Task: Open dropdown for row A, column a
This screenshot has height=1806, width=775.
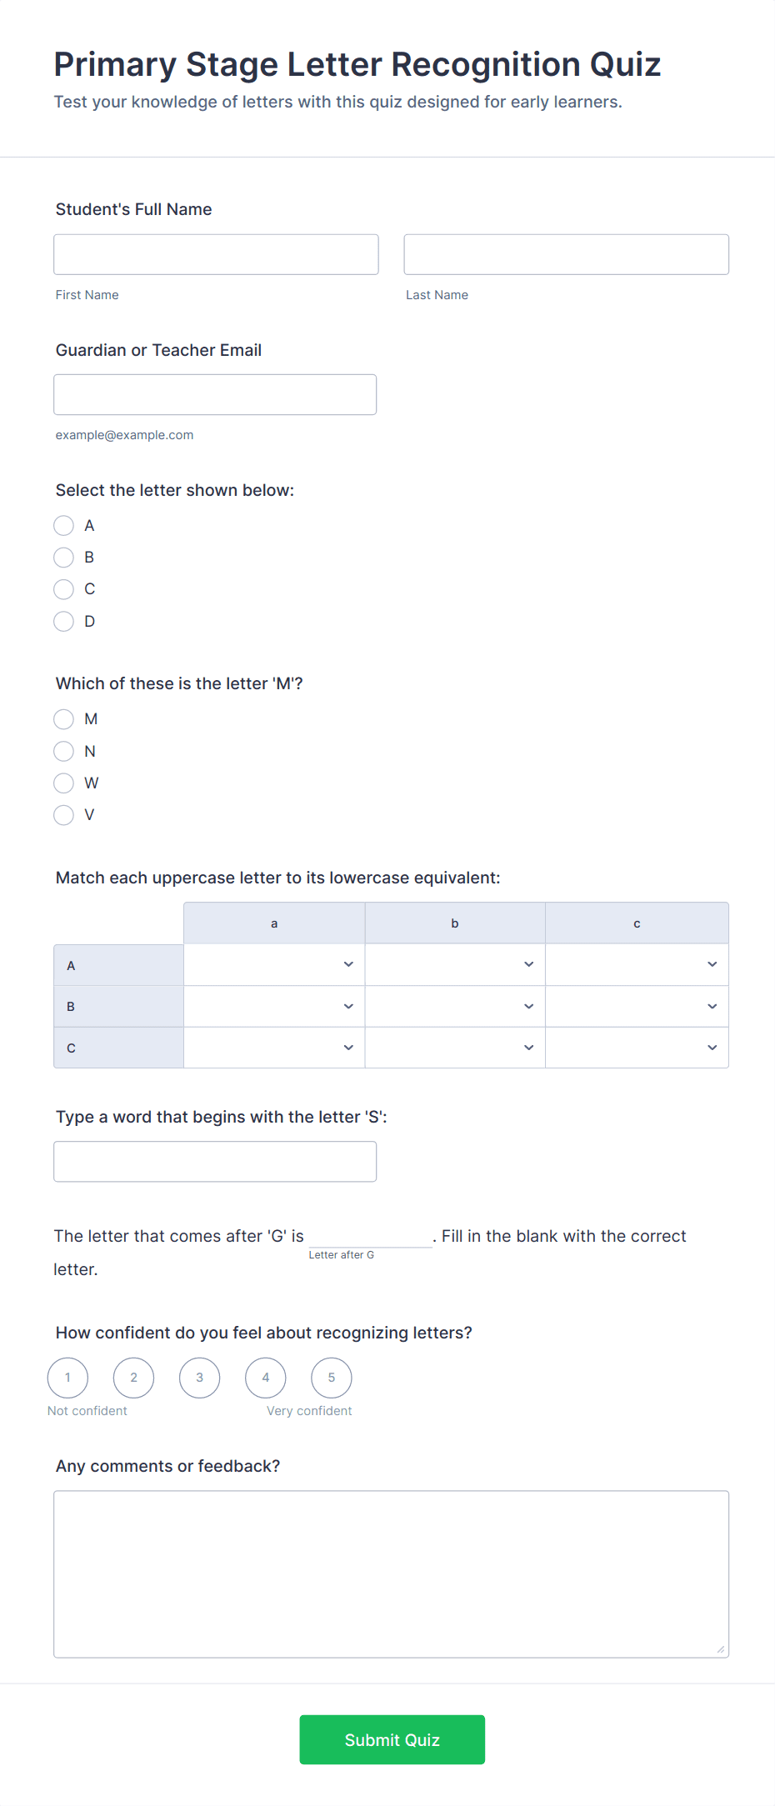Action: (x=273, y=964)
